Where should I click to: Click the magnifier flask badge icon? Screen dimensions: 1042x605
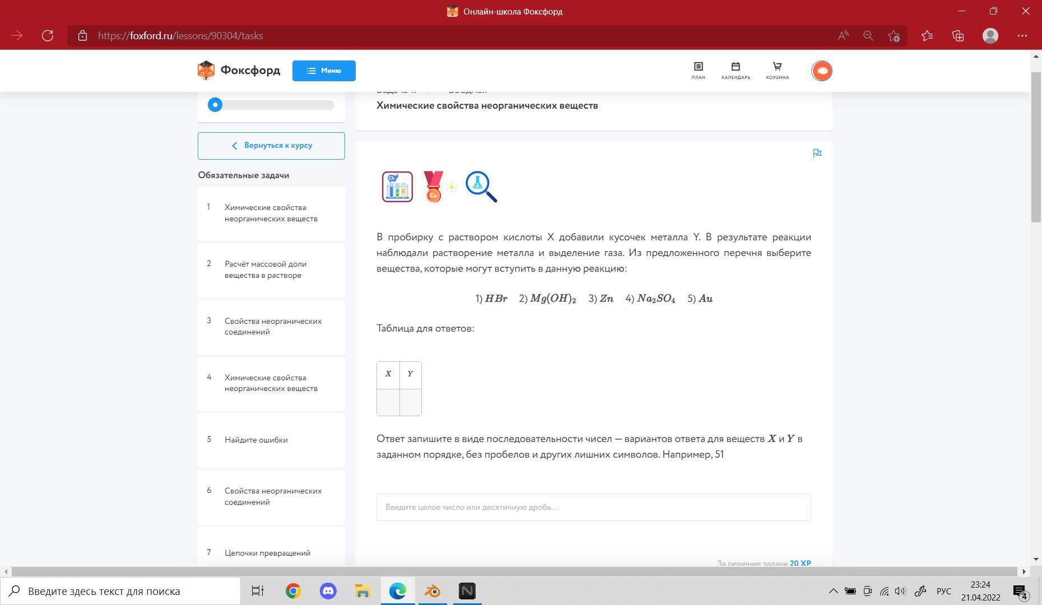click(481, 187)
